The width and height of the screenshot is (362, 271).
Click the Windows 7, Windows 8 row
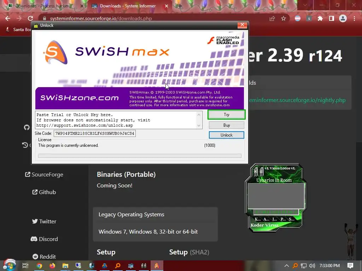coord(148,231)
